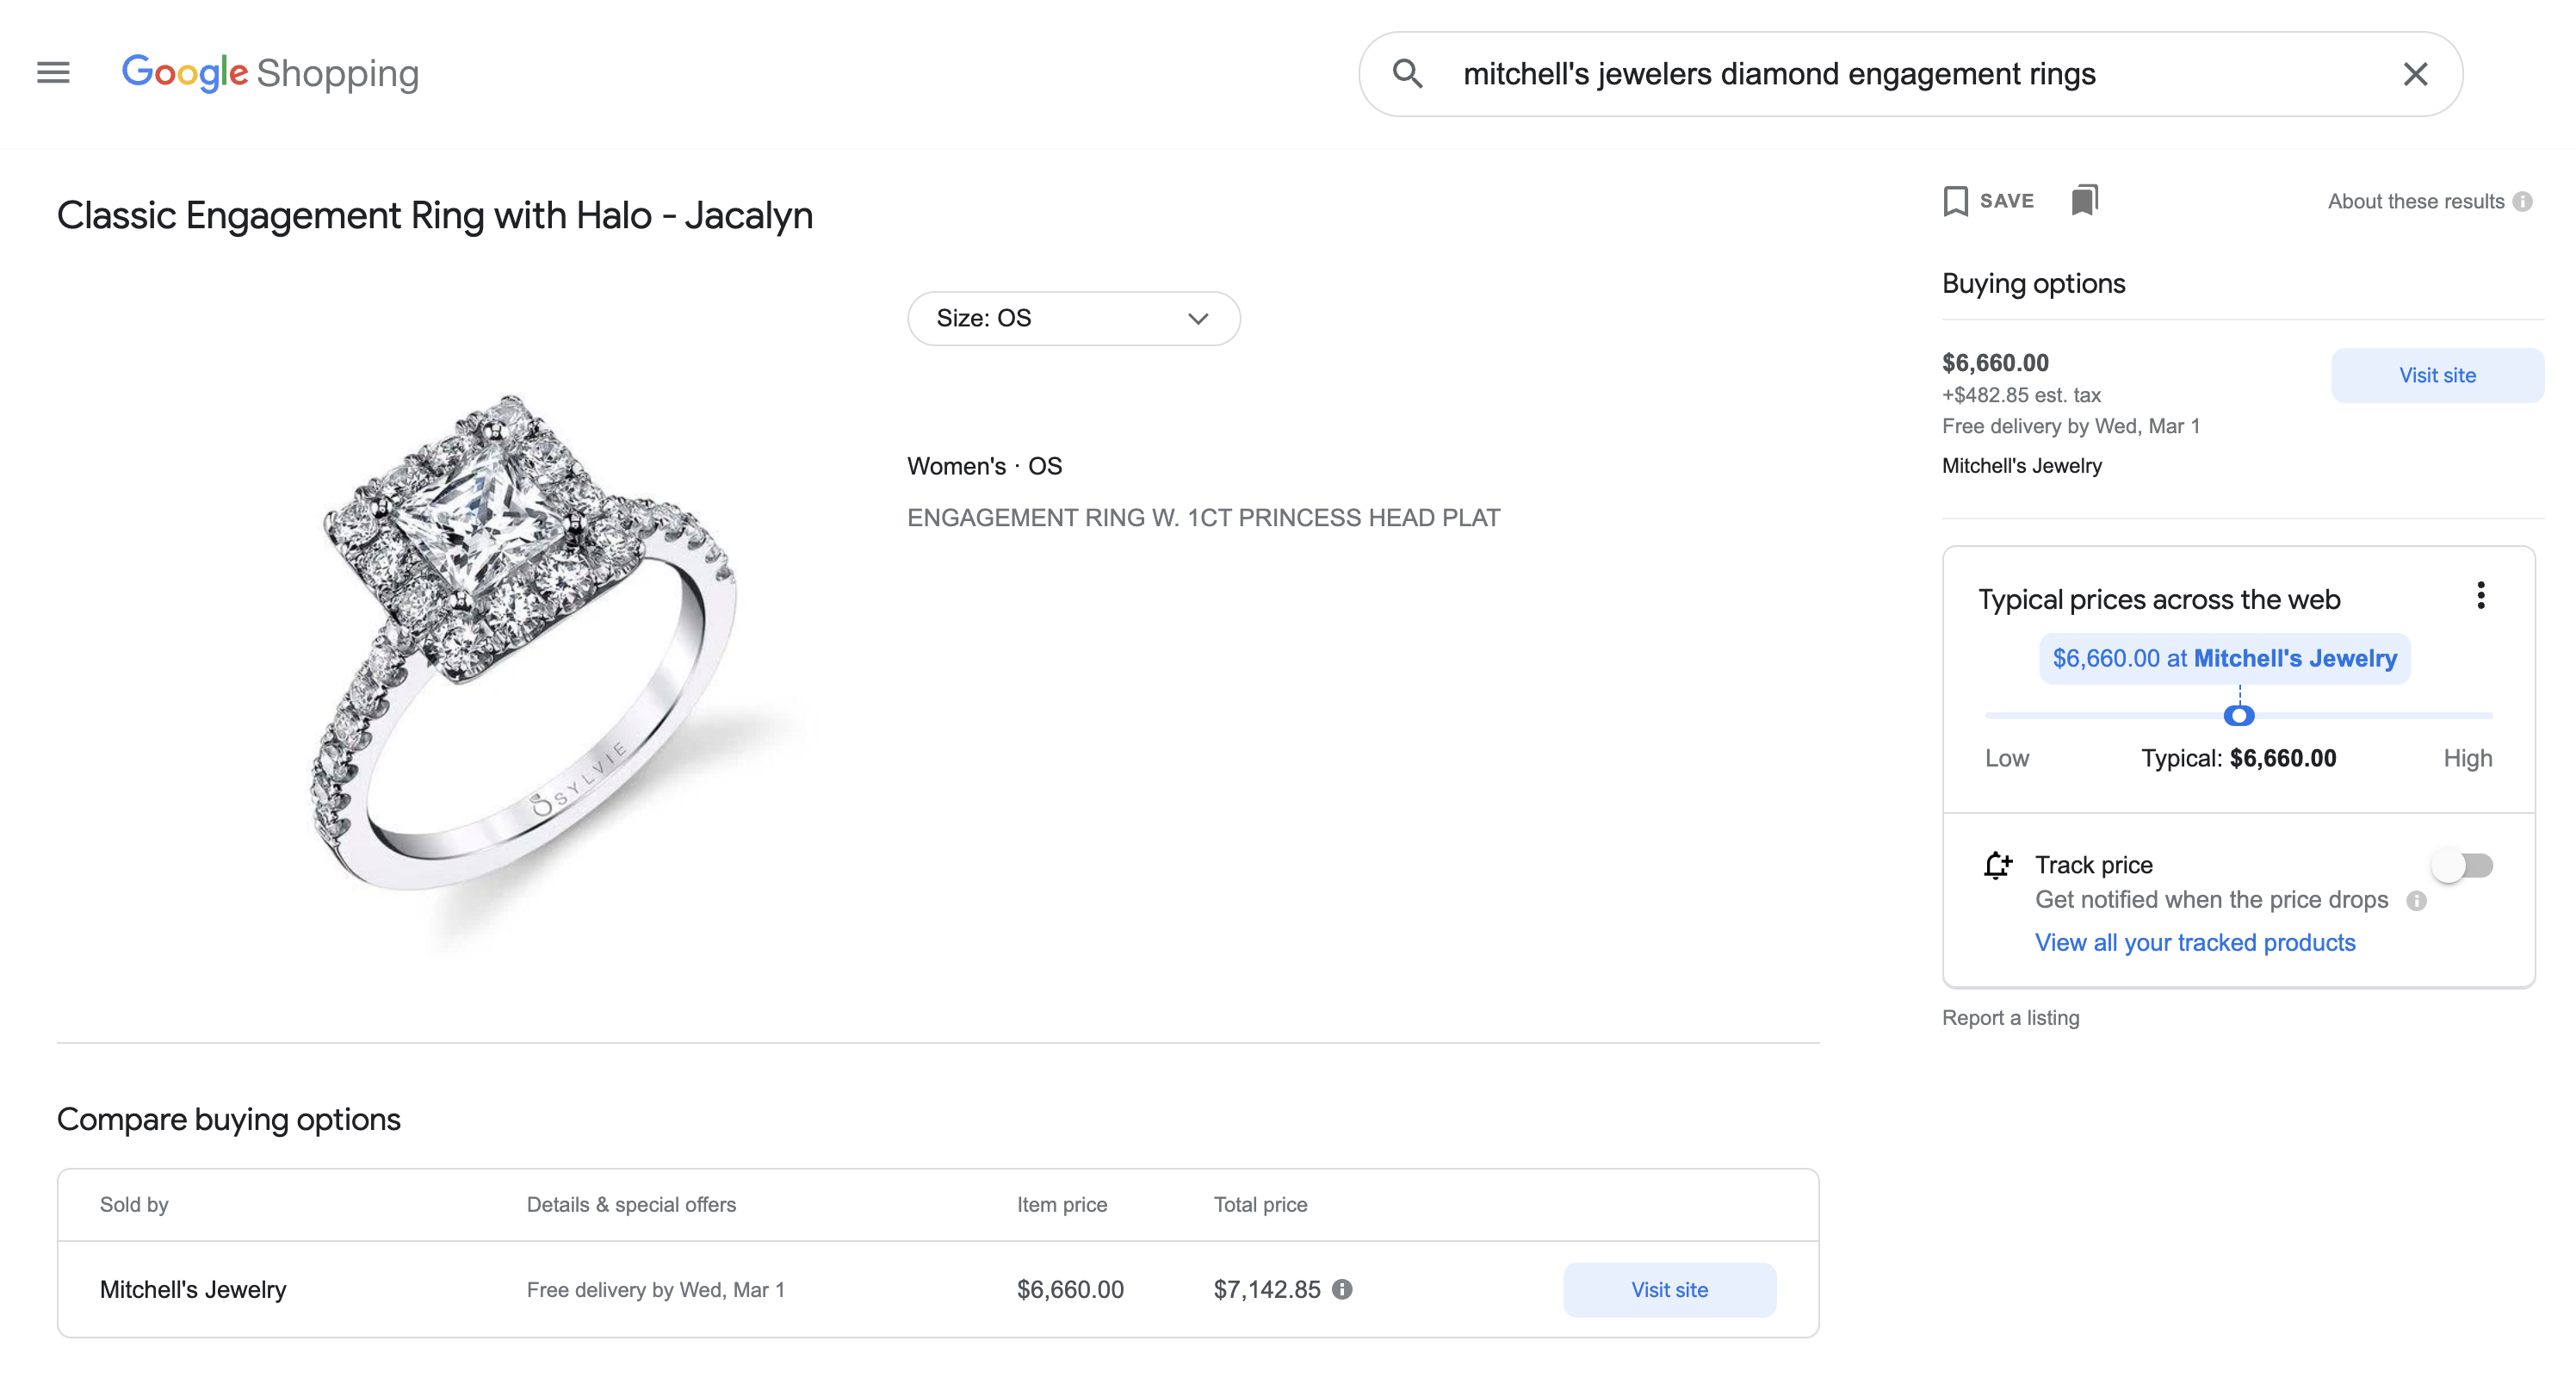Image resolution: width=2576 pixels, height=1378 pixels.
Task: Click the typical price slider marker
Action: 2238,716
